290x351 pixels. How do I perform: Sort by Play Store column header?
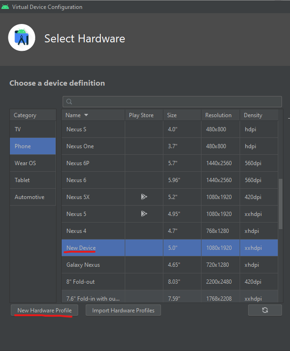(144, 115)
